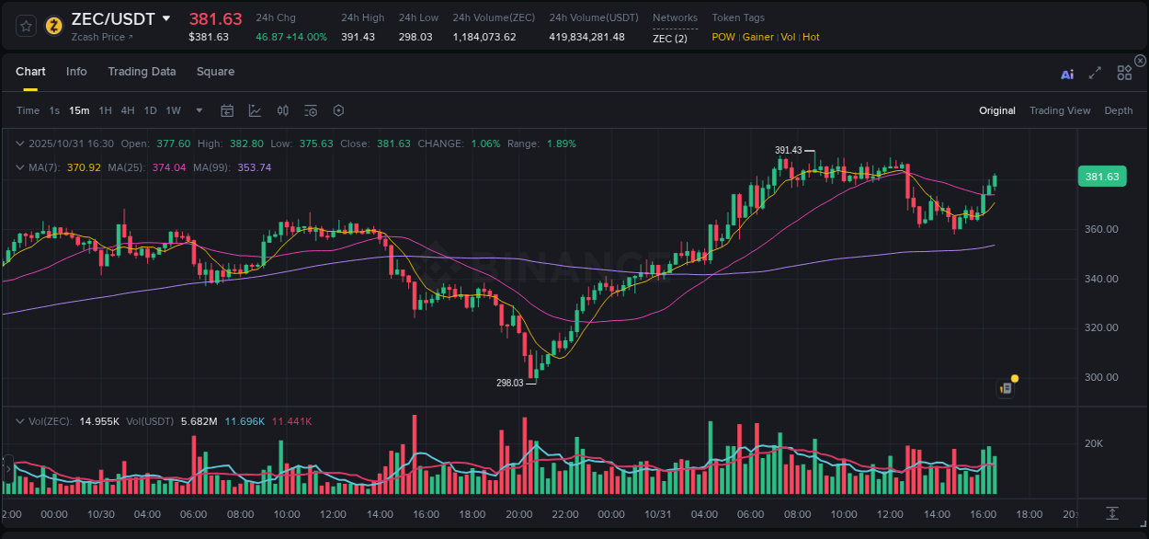1149x539 pixels.
Task: Favorite ZEC/USDT with the star icon
Action: point(26,27)
